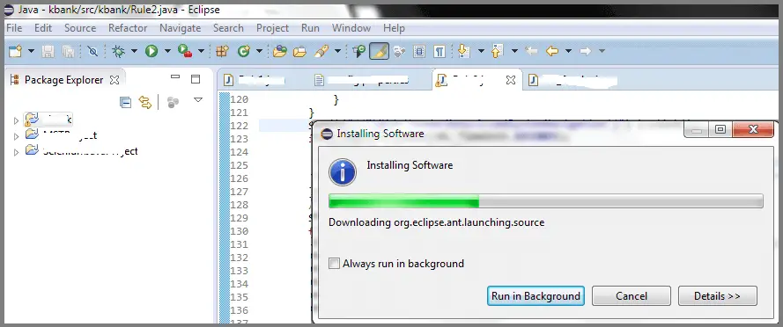Click the green Run button icon

pos(151,51)
